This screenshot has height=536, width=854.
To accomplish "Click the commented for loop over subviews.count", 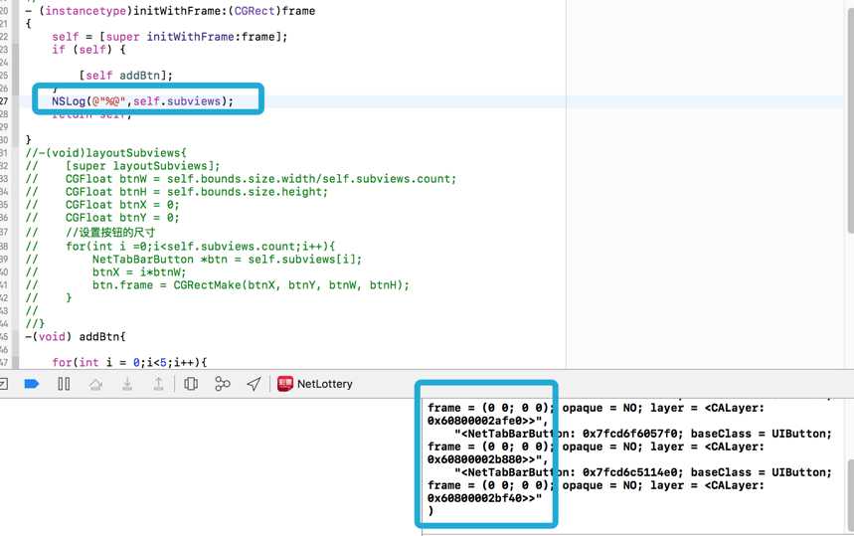I will pos(180,247).
